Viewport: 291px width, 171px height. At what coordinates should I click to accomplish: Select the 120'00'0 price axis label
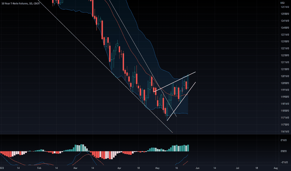pos(285,83)
